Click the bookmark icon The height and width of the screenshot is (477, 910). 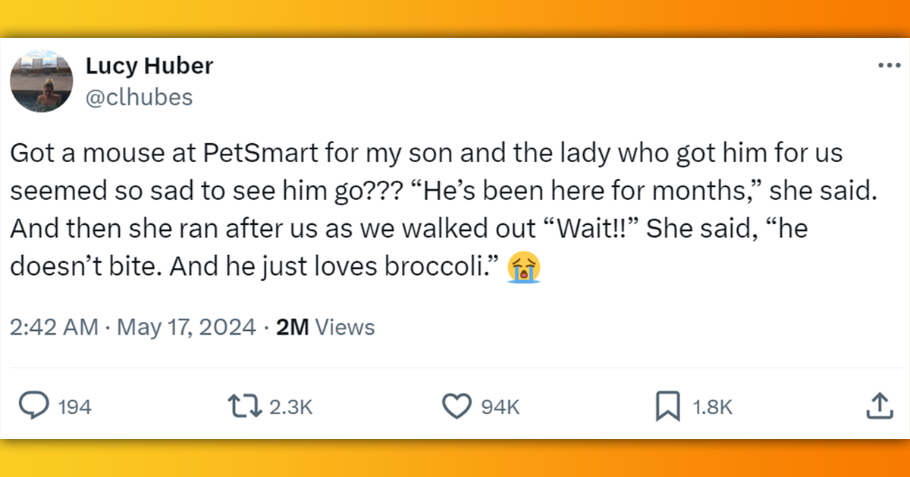(x=667, y=406)
